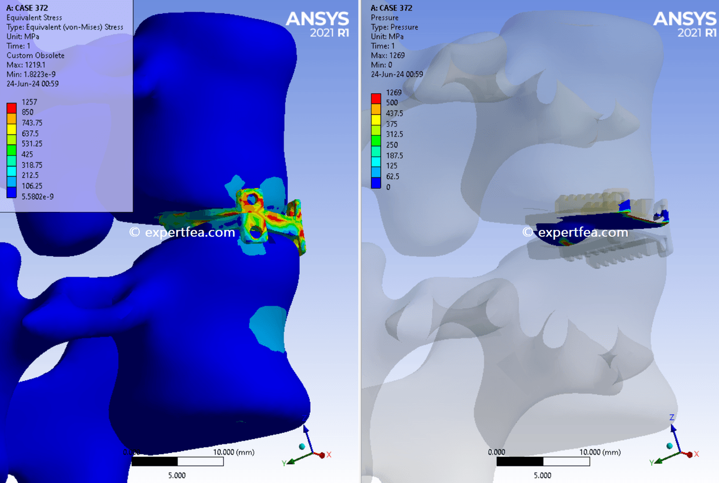Click the origin sphere of the right triad
The image size is (719, 483).
[x=680, y=452]
